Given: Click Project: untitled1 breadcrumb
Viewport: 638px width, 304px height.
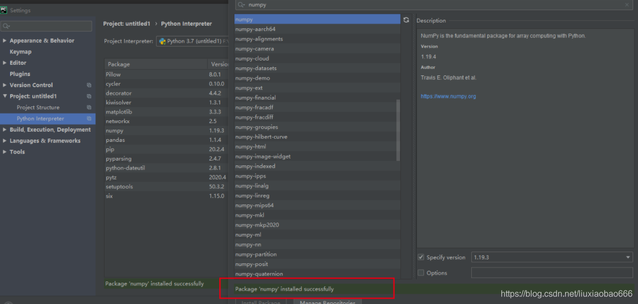Looking at the screenshot, I should (127, 24).
